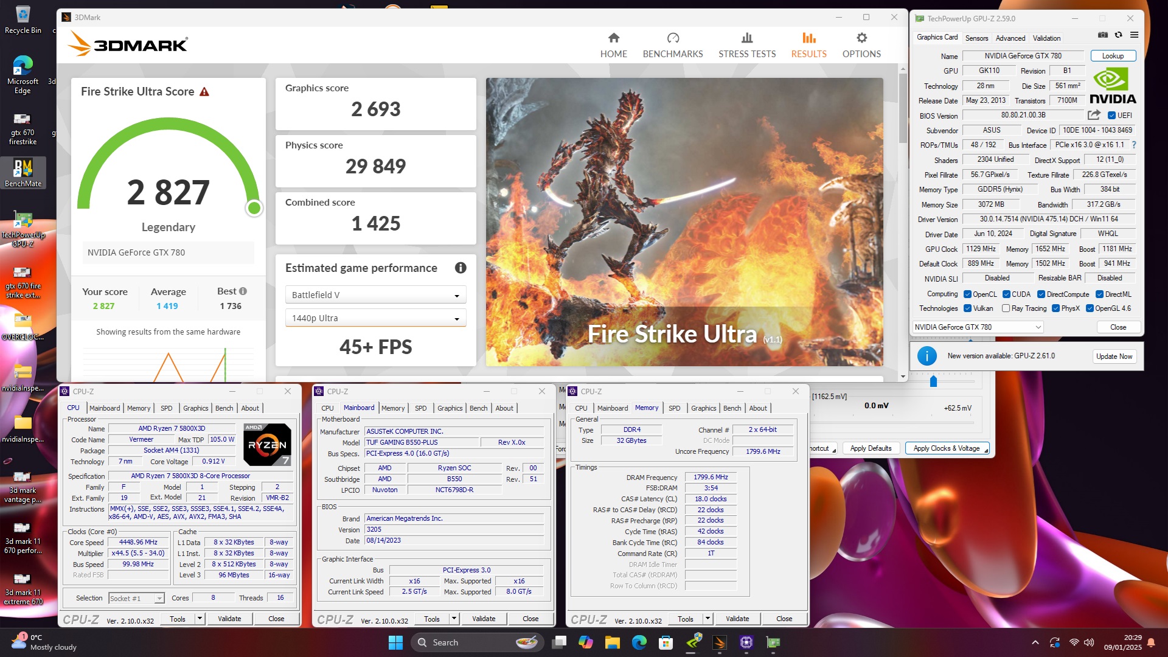This screenshot has height=657, width=1168.
Task: Open the 3DMark Home page
Action: tap(613, 46)
